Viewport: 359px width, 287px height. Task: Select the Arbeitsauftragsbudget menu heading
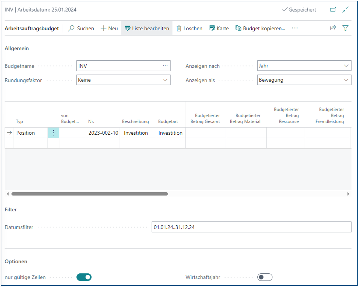pos(32,28)
